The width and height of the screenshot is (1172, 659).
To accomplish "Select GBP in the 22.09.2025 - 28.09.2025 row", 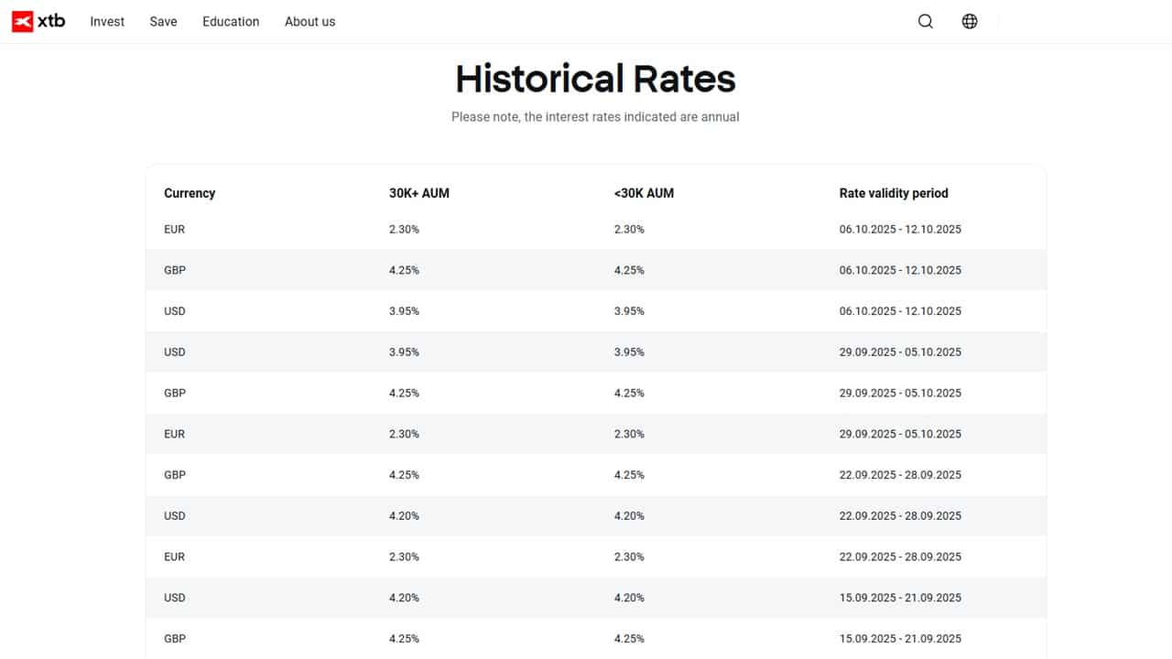I will (175, 475).
